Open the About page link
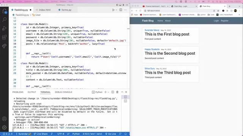The width and height of the screenshot is (243, 136). coord(168,21)
